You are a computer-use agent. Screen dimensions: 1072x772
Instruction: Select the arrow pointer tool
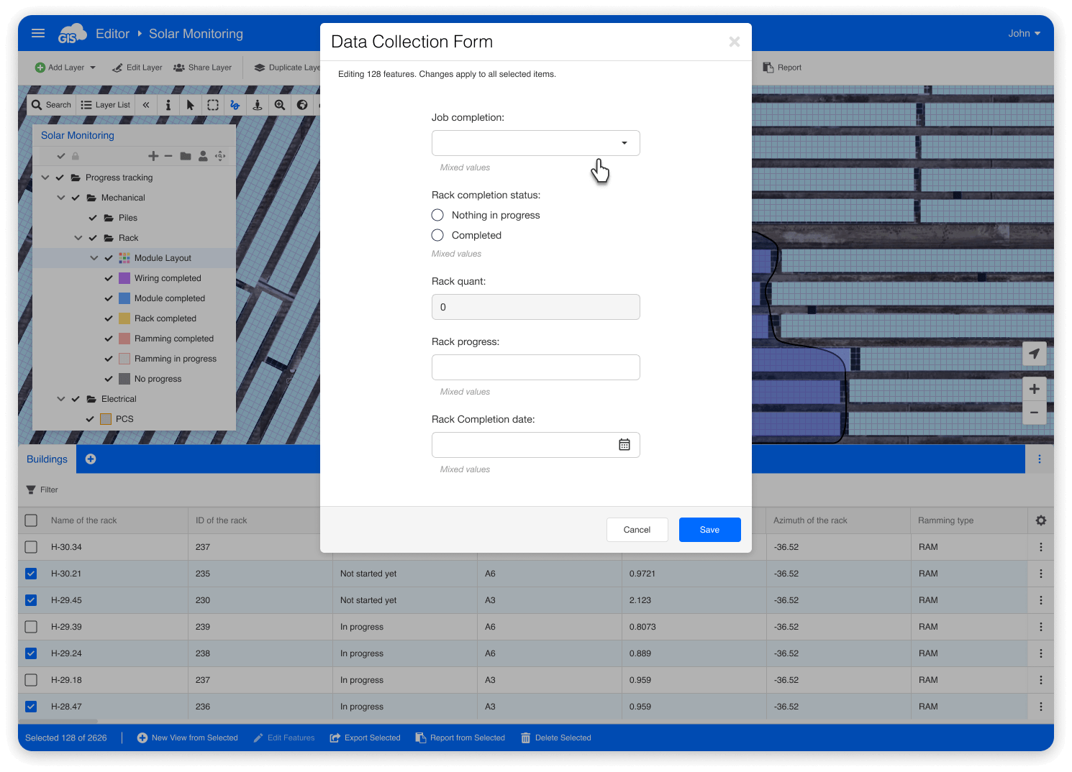191,105
